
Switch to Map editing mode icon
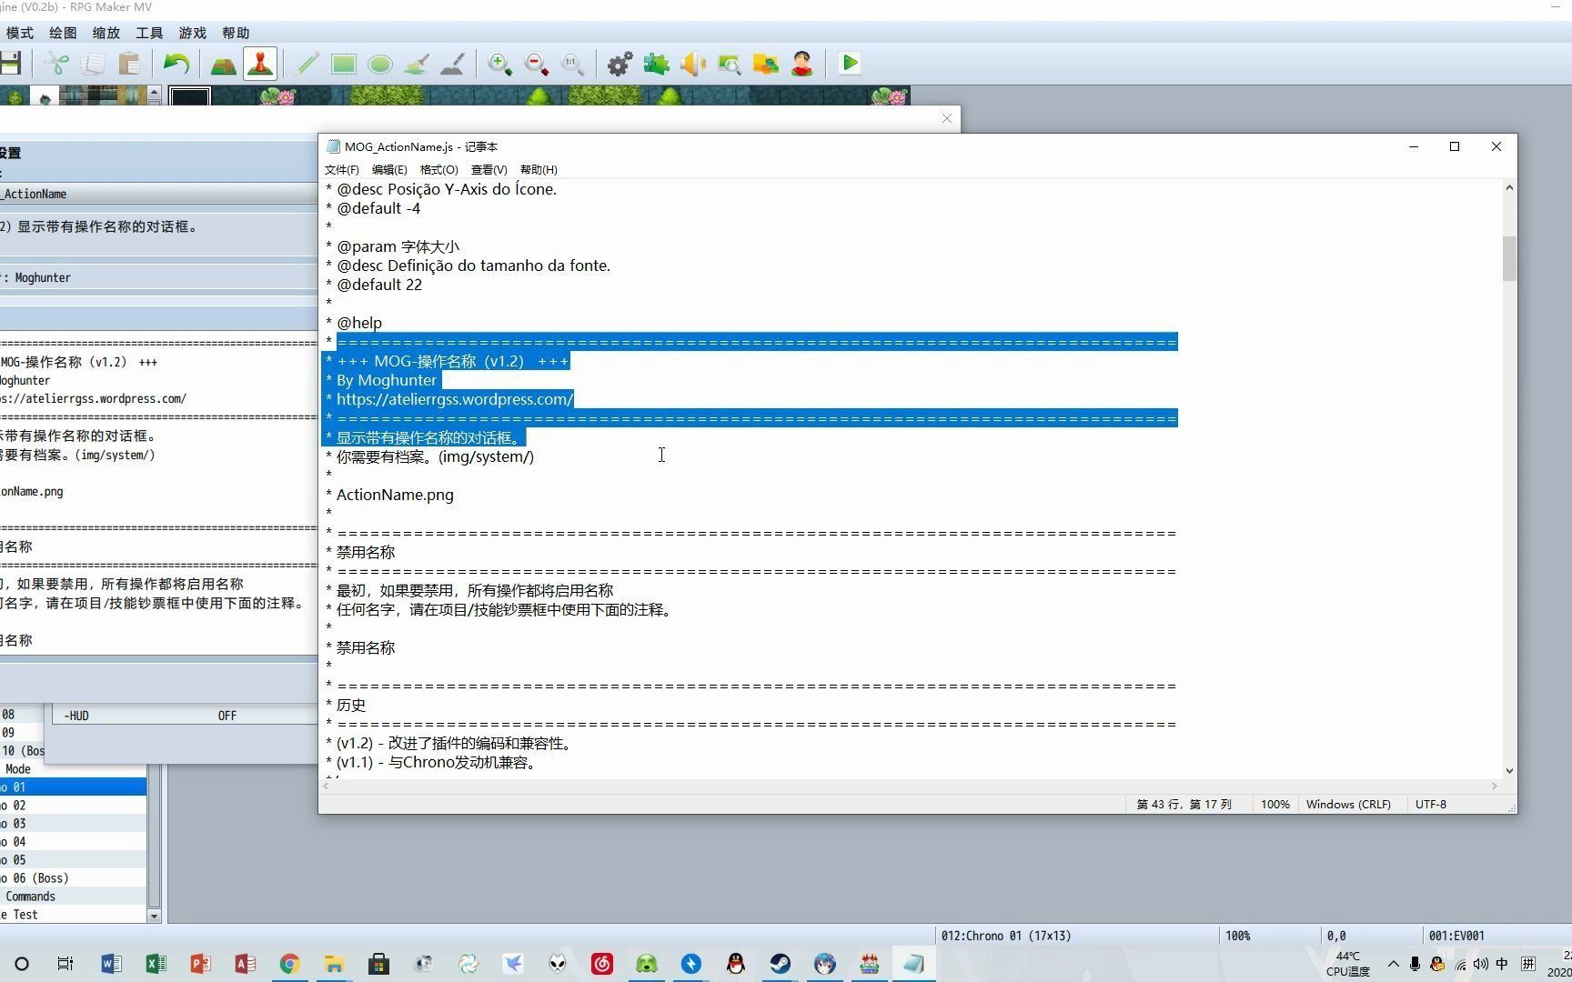click(x=223, y=64)
